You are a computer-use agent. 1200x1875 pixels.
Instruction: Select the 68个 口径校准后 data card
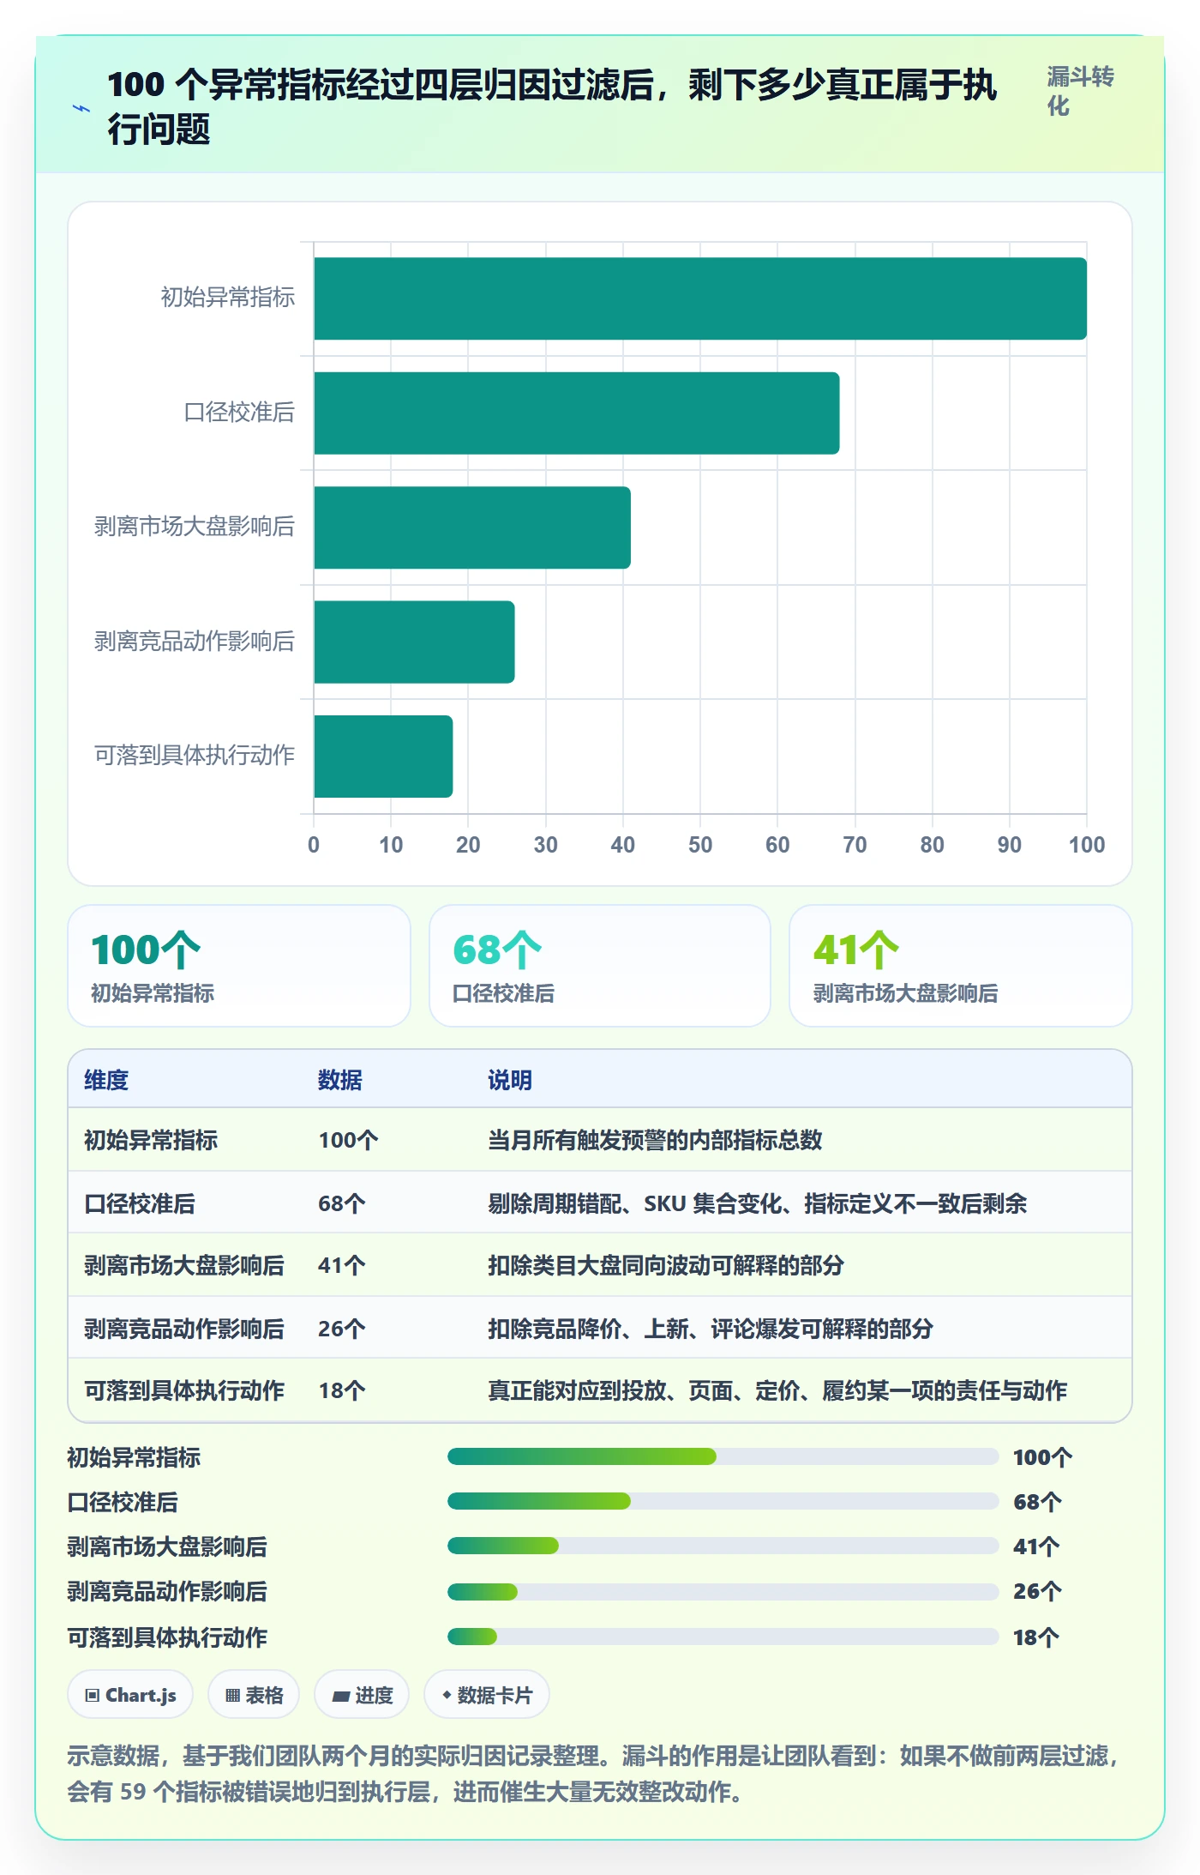tap(600, 966)
